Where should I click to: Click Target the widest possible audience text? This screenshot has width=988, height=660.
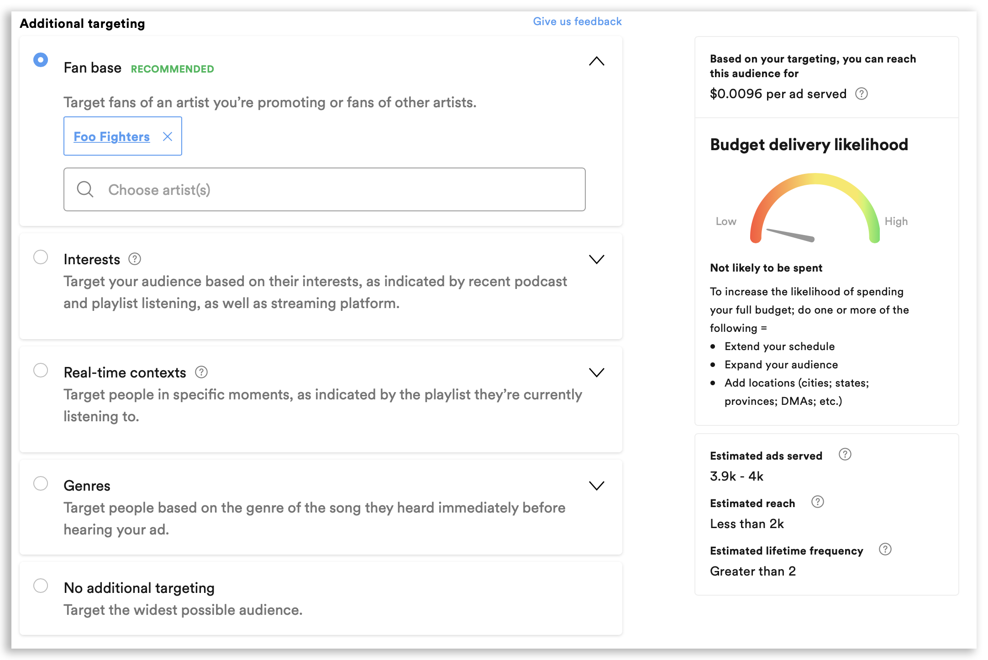coord(183,610)
